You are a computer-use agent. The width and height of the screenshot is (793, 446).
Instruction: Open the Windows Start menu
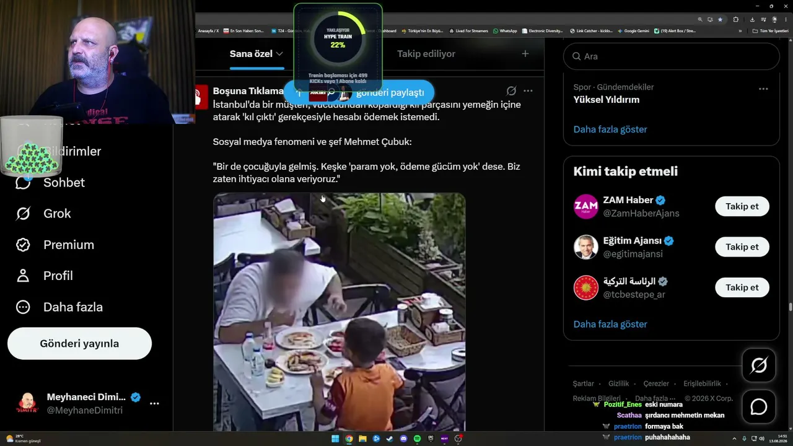pos(335,439)
